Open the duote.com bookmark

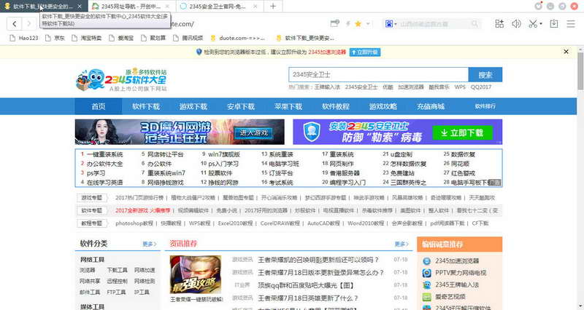[238, 38]
